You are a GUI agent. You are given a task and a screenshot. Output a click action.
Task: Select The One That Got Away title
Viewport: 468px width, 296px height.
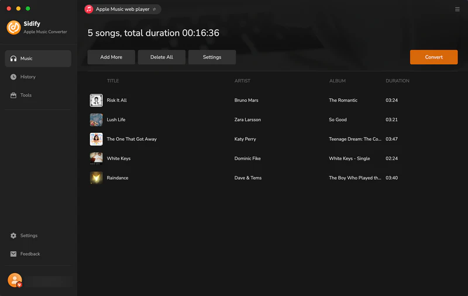pyautogui.click(x=132, y=139)
